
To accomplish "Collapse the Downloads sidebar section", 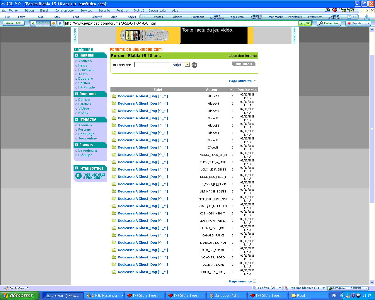I will (77, 94).
